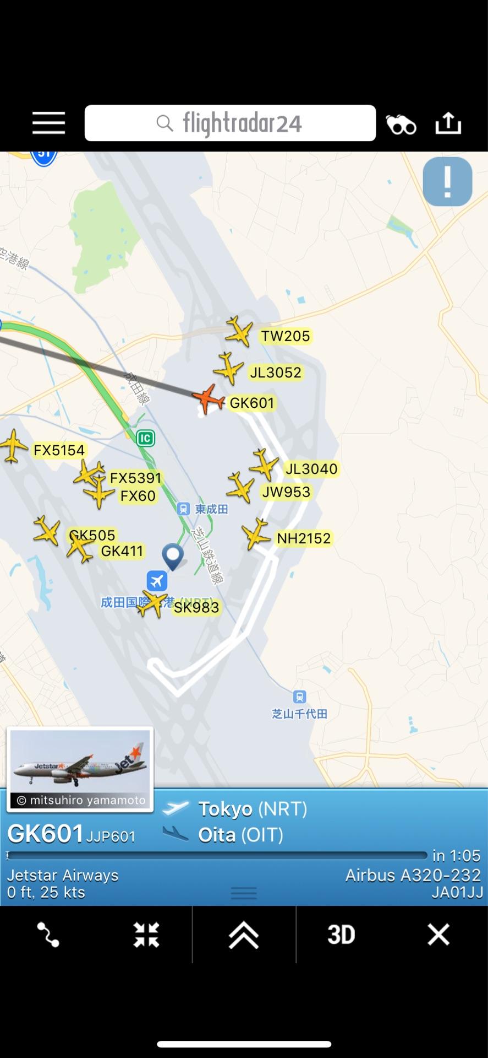Open the hamburger menu
The height and width of the screenshot is (1058, 488).
pos(48,123)
